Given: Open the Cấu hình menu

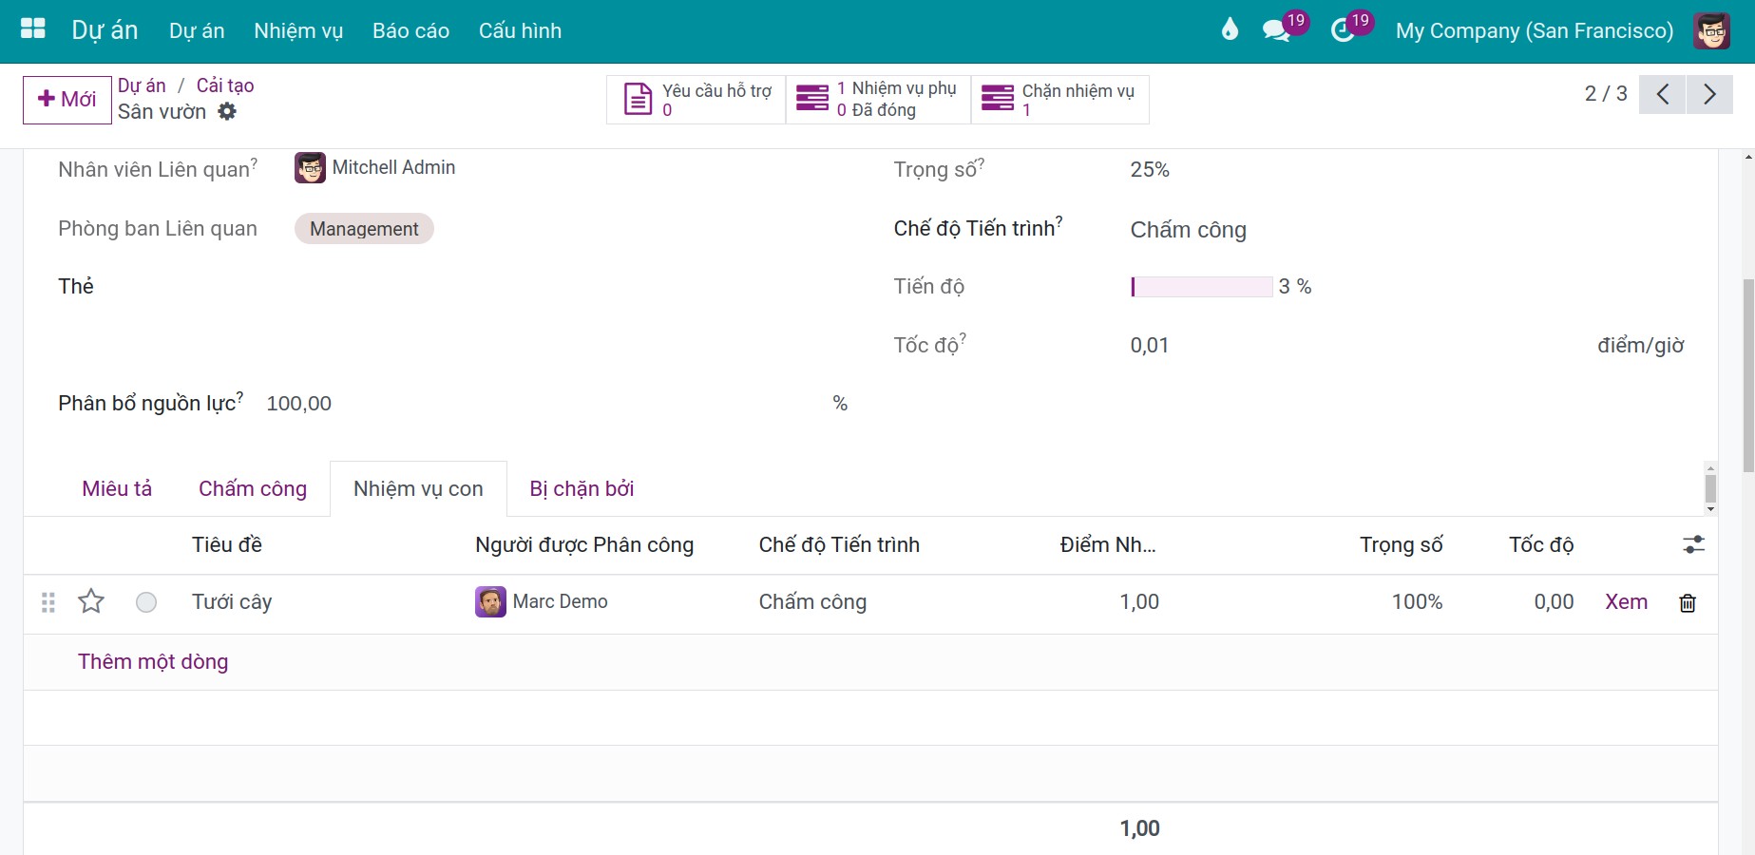Looking at the screenshot, I should tap(520, 30).
